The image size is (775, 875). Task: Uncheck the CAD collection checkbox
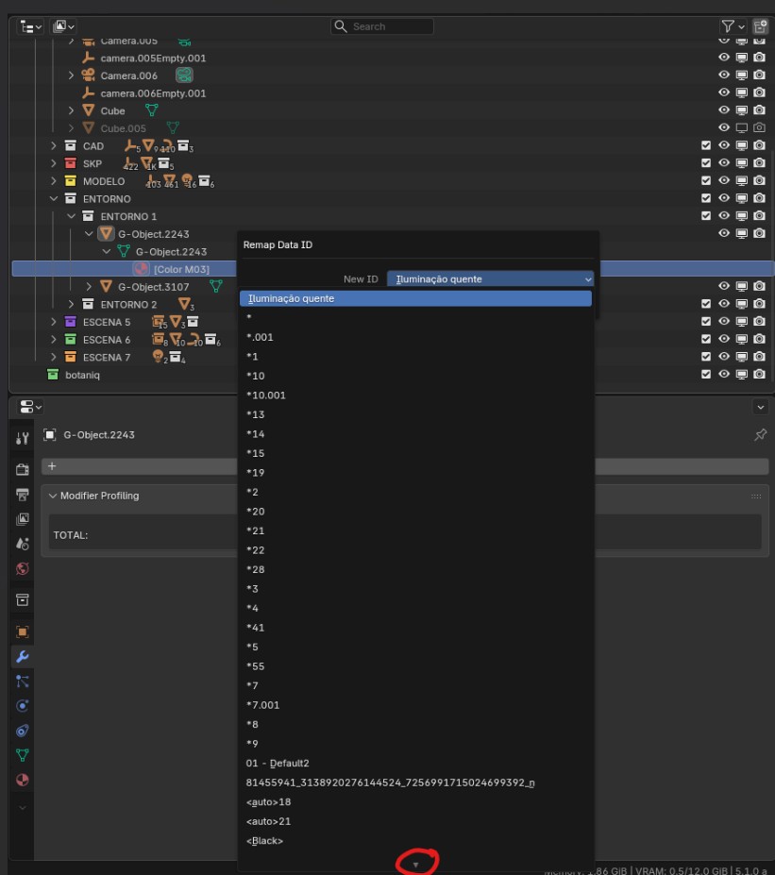click(x=706, y=145)
